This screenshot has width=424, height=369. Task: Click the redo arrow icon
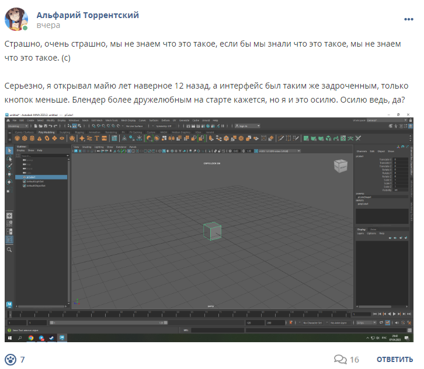(x=55, y=126)
